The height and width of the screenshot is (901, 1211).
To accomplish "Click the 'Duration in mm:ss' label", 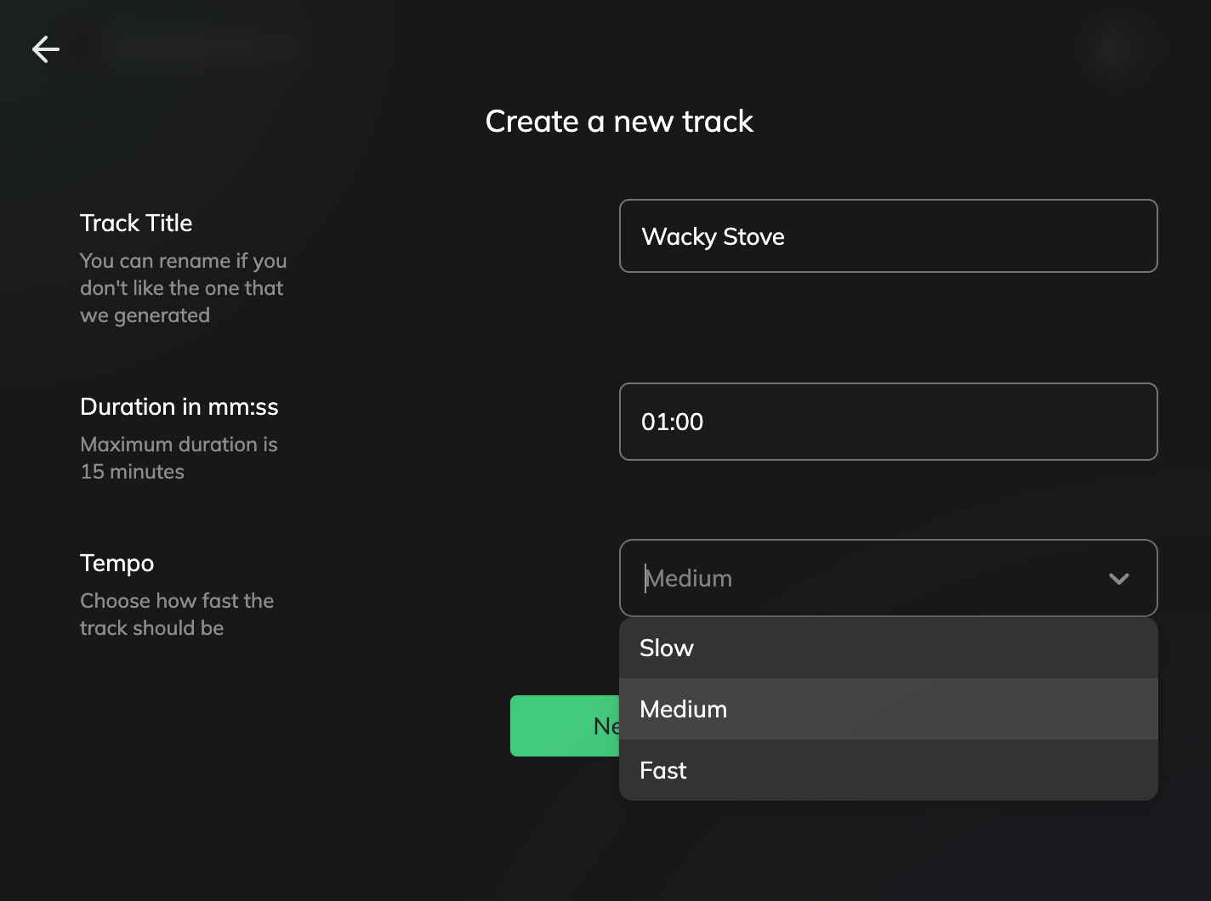I will click(x=179, y=406).
